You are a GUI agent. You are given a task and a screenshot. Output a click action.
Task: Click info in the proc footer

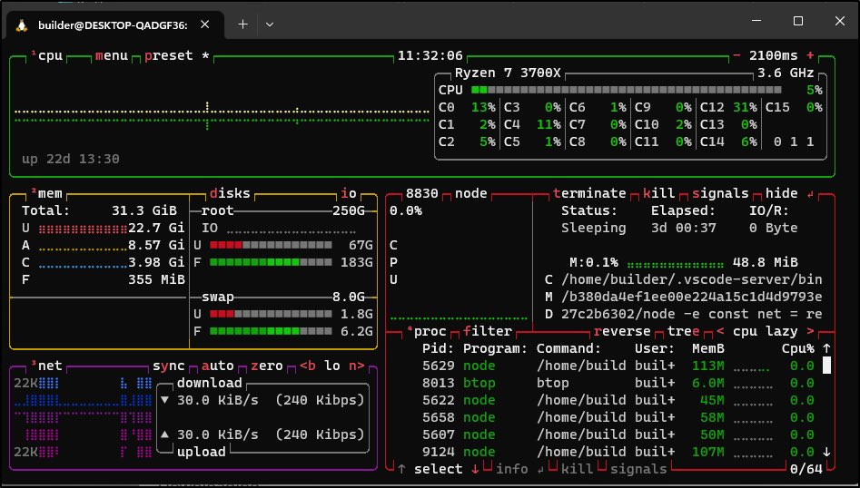point(511,469)
